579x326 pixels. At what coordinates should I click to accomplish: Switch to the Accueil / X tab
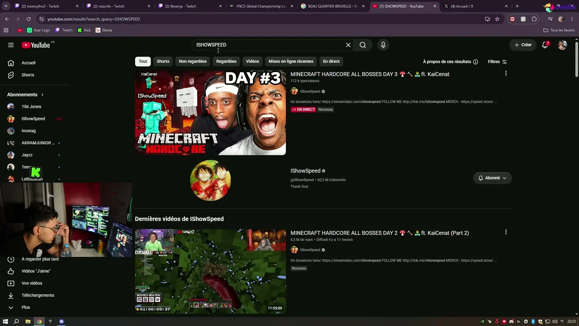476,6
